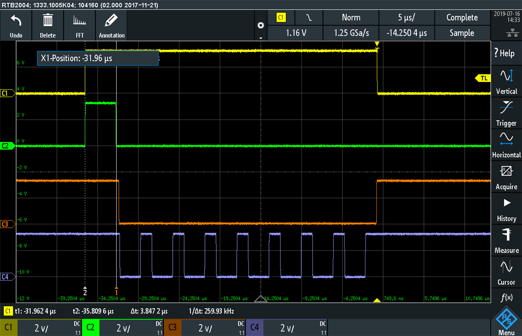Click the yellow trigger position marker at top
This screenshot has width=522, height=336.
click(x=377, y=44)
